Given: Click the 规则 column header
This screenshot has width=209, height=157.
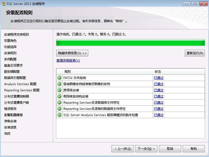Looking at the screenshot, I should pyautogui.click(x=108, y=72).
